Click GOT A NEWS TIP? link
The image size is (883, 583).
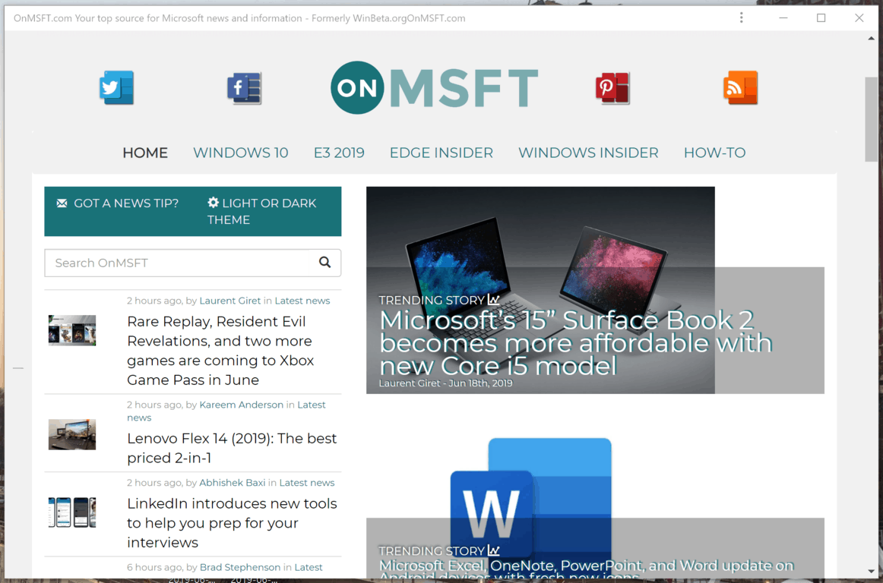(126, 203)
